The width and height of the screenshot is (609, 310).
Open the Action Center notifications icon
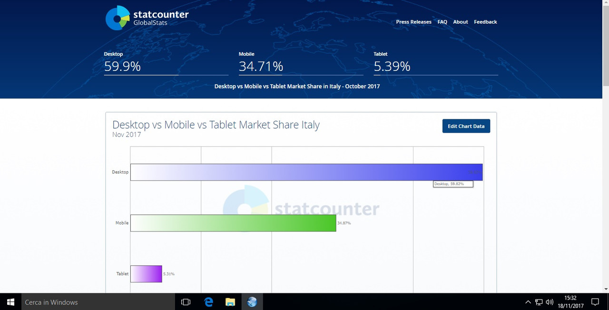pyautogui.click(x=595, y=302)
